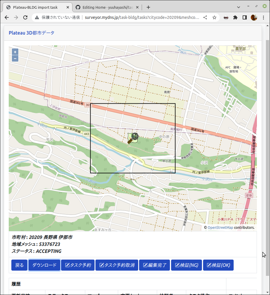Click the 検証(NG) button
The image size is (270, 295).
pos(186,265)
